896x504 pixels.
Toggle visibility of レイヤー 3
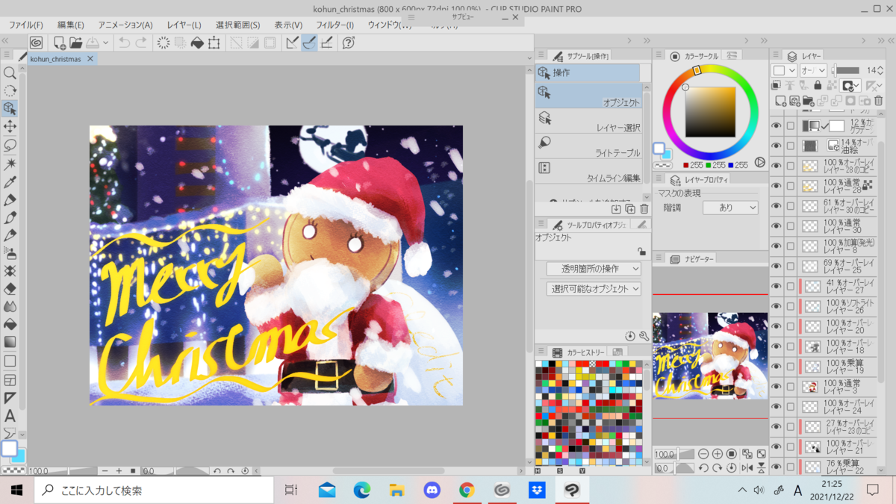click(x=777, y=387)
